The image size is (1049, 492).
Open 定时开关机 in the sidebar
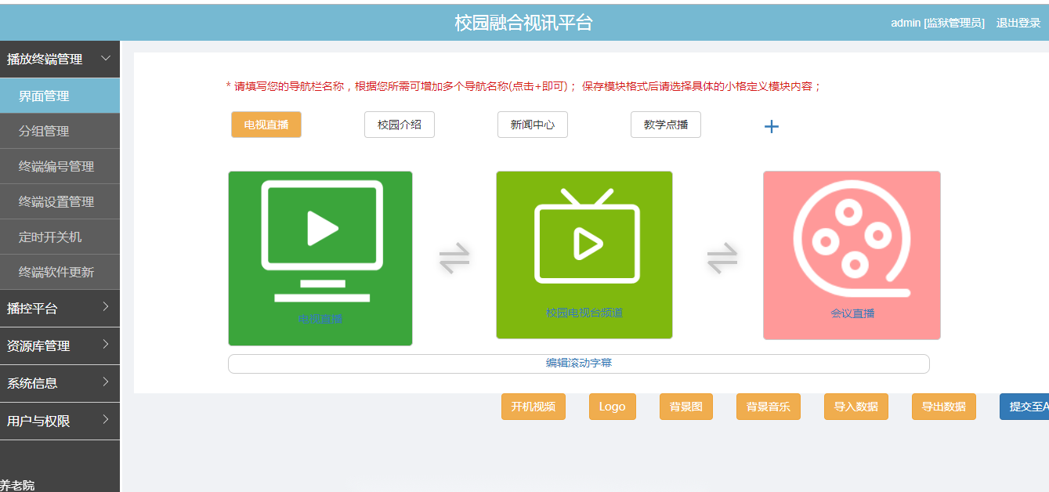(x=50, y=237)
